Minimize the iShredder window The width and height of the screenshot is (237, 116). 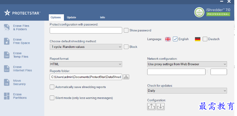[222, 2]
